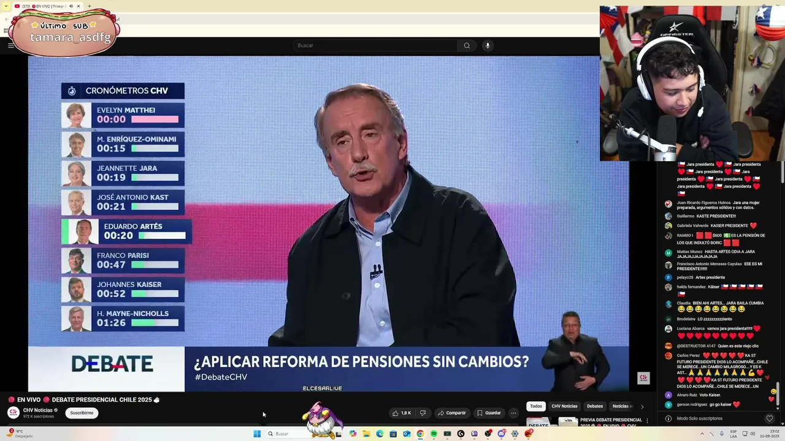785x441 pixels.
Task: Save video with Guardar button
Action: pos(489,413)
